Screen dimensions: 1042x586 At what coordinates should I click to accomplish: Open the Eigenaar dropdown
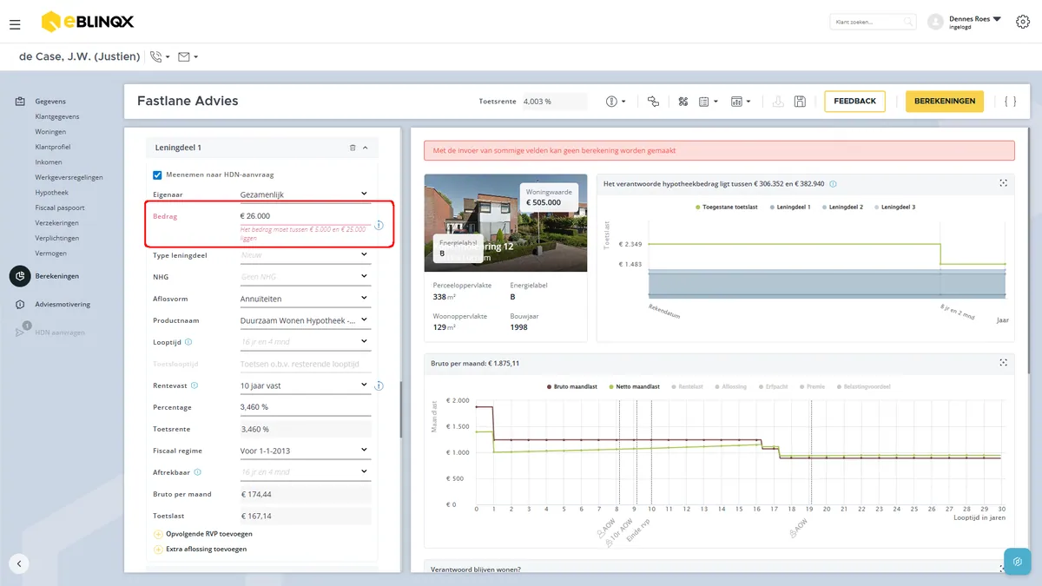coord(304,194)
